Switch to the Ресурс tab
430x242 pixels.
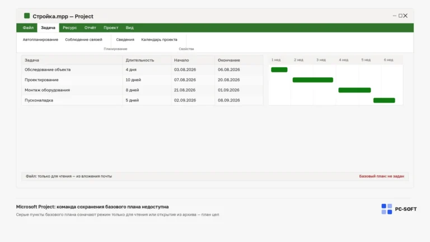point(69,27)
